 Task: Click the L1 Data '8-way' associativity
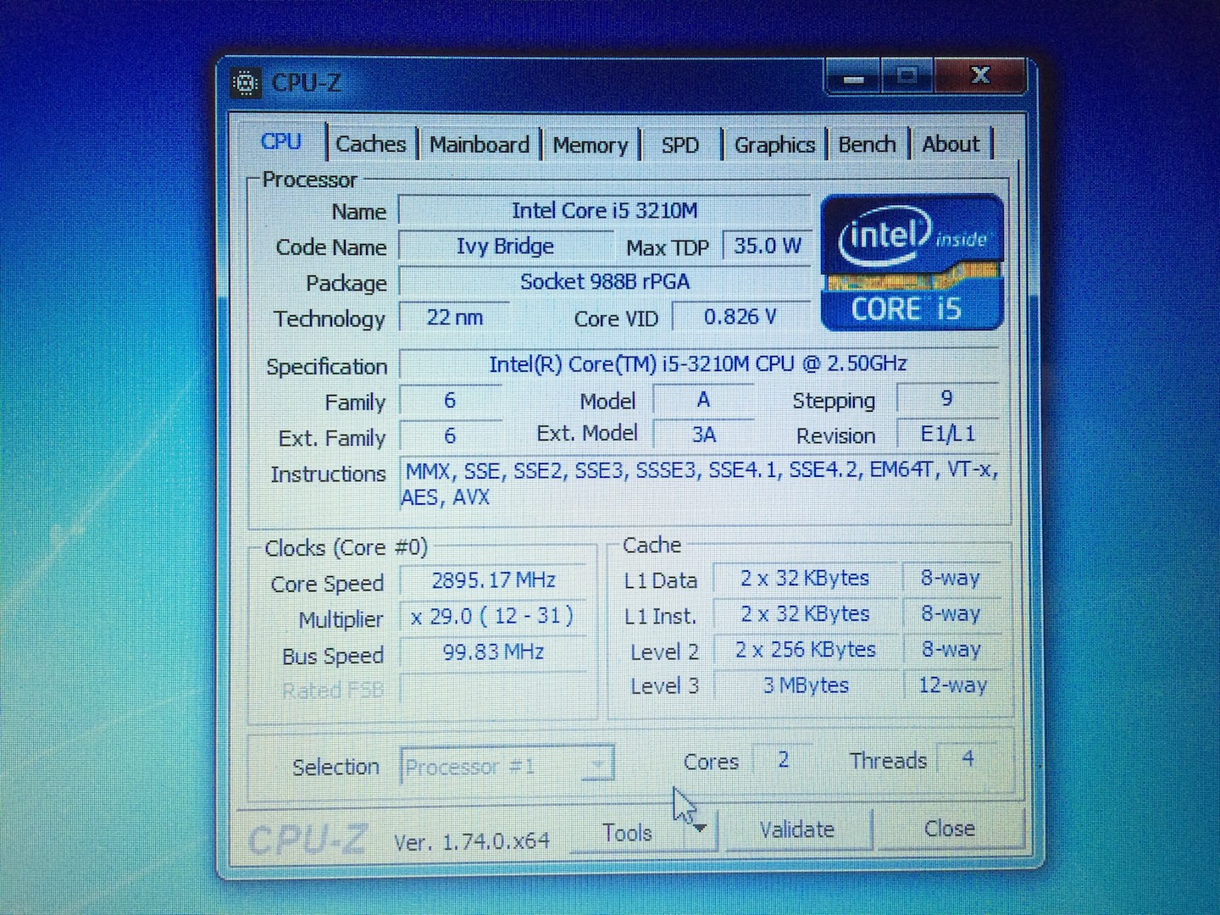(x=951, y=579)
